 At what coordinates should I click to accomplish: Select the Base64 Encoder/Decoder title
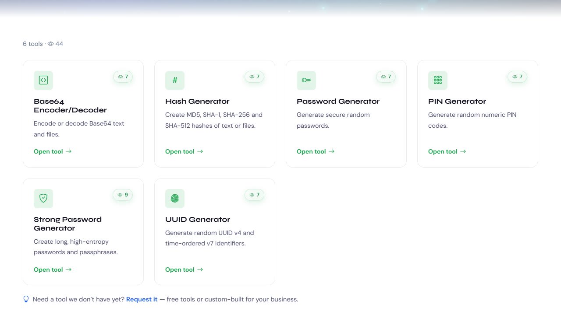coord(70,105)
